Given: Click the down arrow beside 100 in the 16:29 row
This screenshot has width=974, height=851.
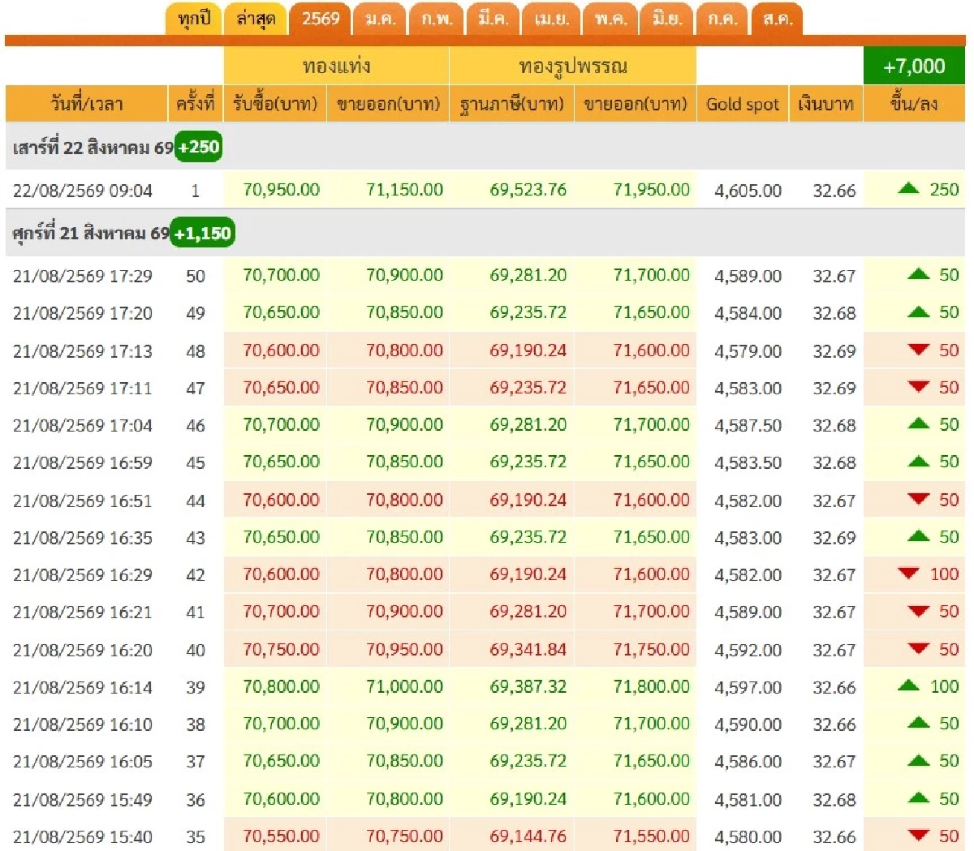Looking at the screenshot, I should pyautogui.click(x=908, y=574).
